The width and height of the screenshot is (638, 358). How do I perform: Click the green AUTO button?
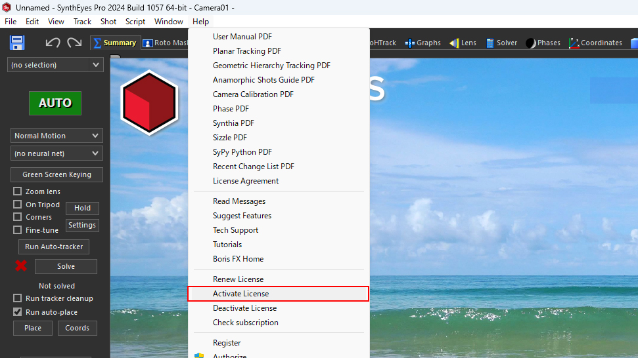pos(55,103)
